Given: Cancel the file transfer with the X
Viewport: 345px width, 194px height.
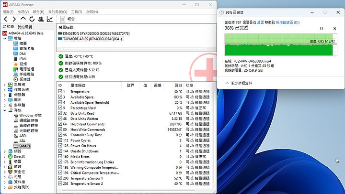Looking at the screenshot, I should [334, 29].
